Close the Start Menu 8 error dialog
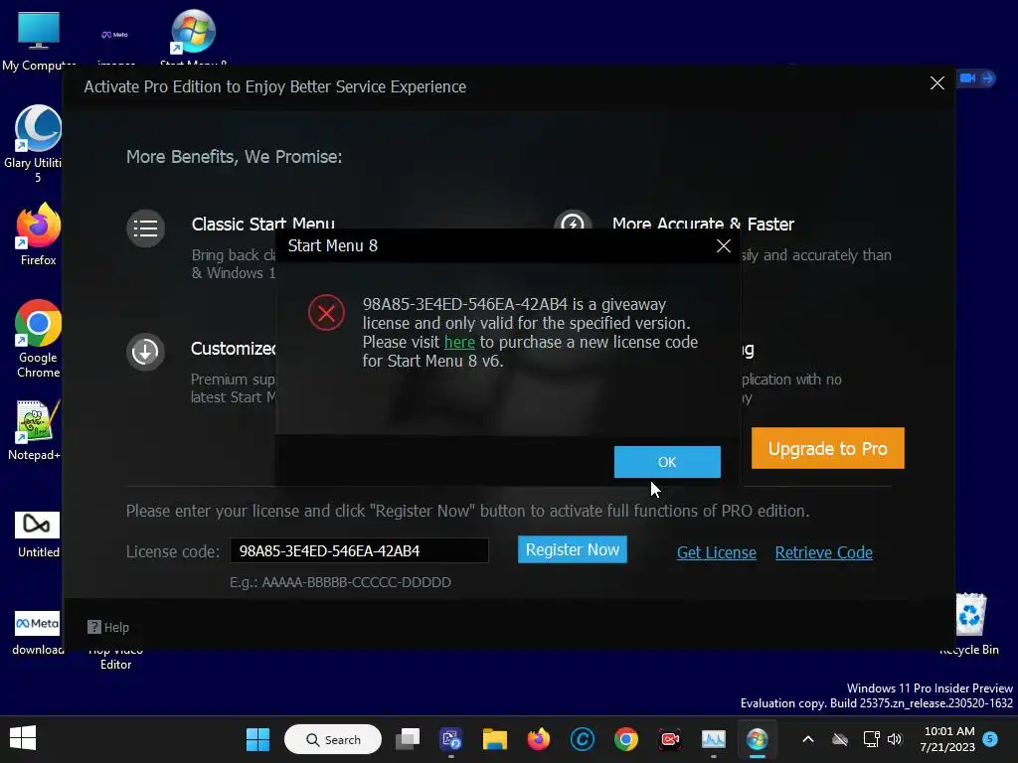 tap(724, 246)
